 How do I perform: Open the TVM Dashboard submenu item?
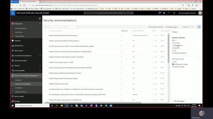18,80
